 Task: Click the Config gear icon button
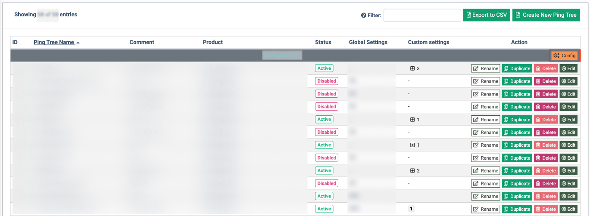(x=556, y=56)
